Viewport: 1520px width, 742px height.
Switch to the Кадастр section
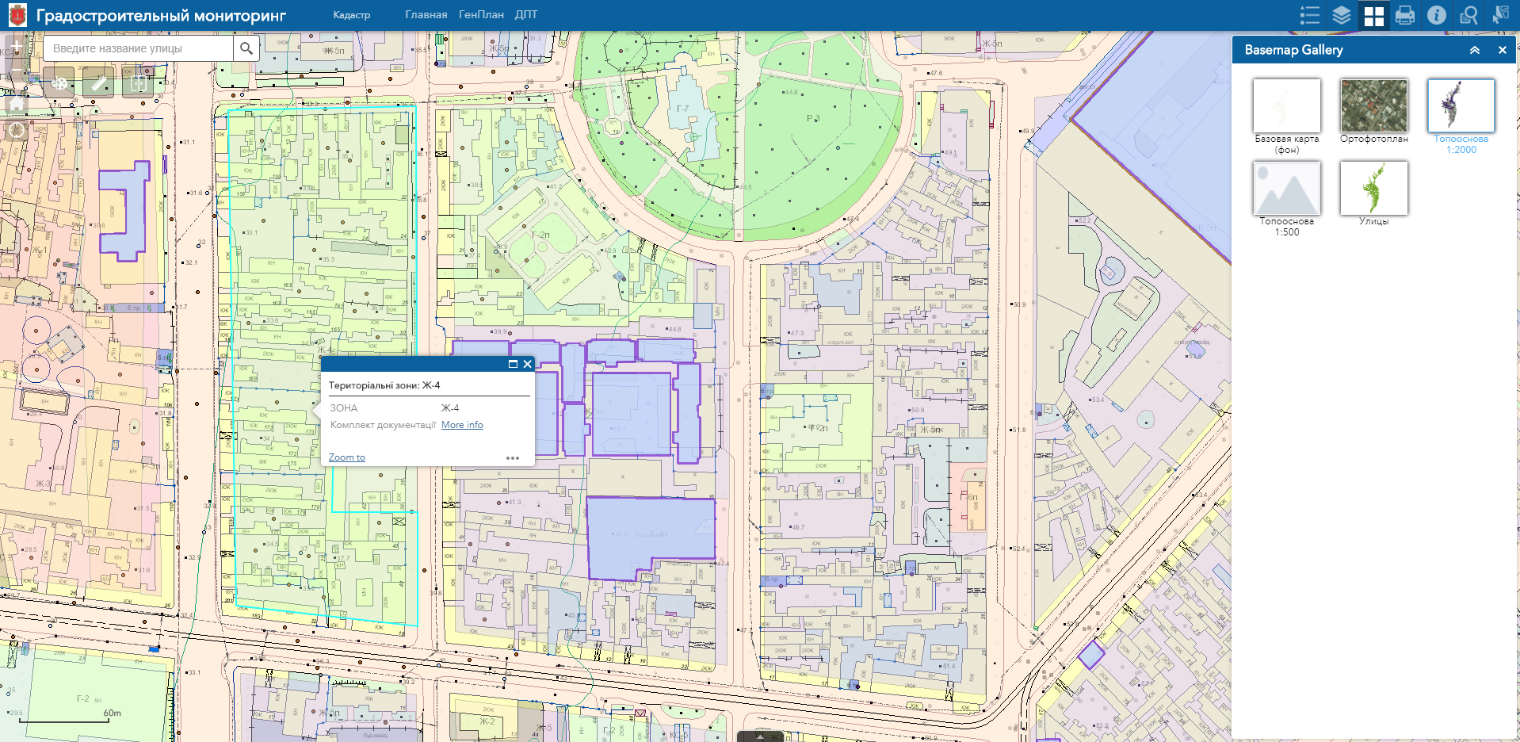(353, 14)
